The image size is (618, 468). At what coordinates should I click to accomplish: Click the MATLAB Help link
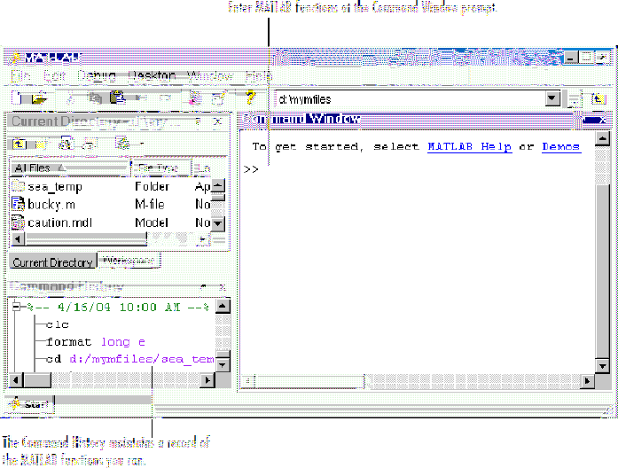pyautogui.click(x=469, y=147)
